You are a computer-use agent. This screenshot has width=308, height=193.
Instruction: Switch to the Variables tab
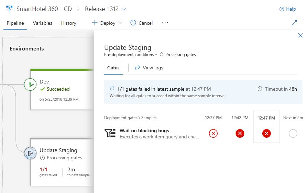pos(43,23)
